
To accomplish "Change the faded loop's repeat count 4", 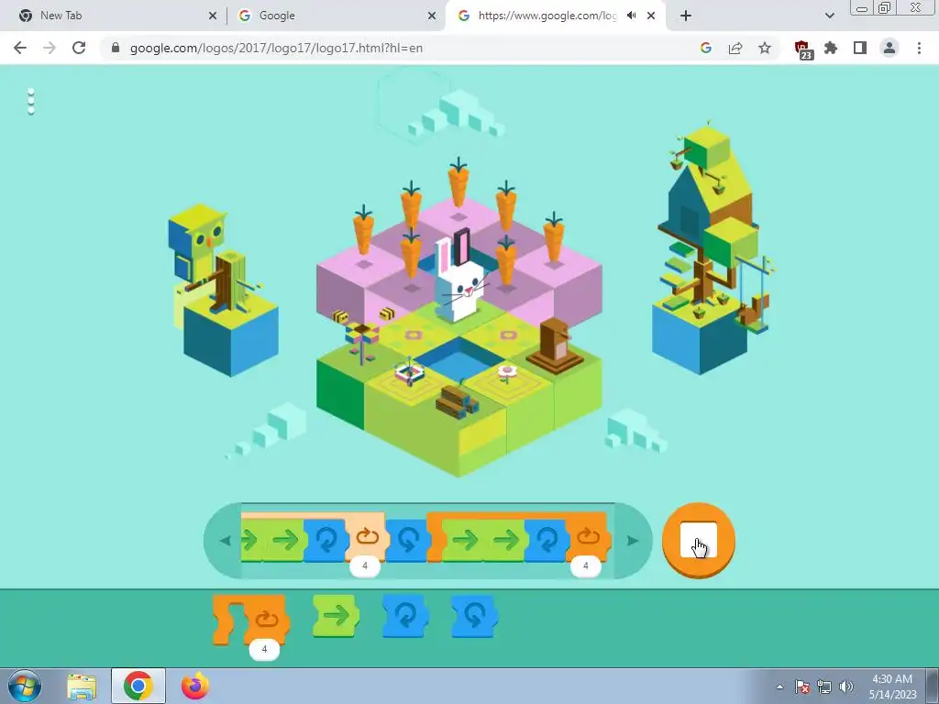I will coord(365,566).
